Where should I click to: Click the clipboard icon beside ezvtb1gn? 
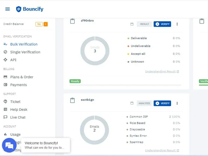tap(73, 100)
